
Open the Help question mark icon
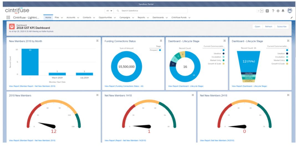[273, 11]
